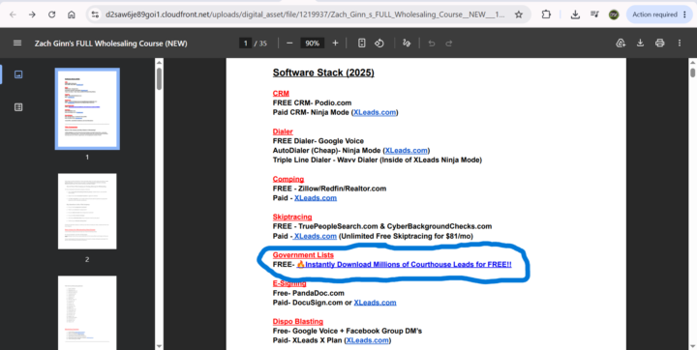This screenshot has width=697, height=350.
Task: Redo the last annotation
Action: (448, 44)
